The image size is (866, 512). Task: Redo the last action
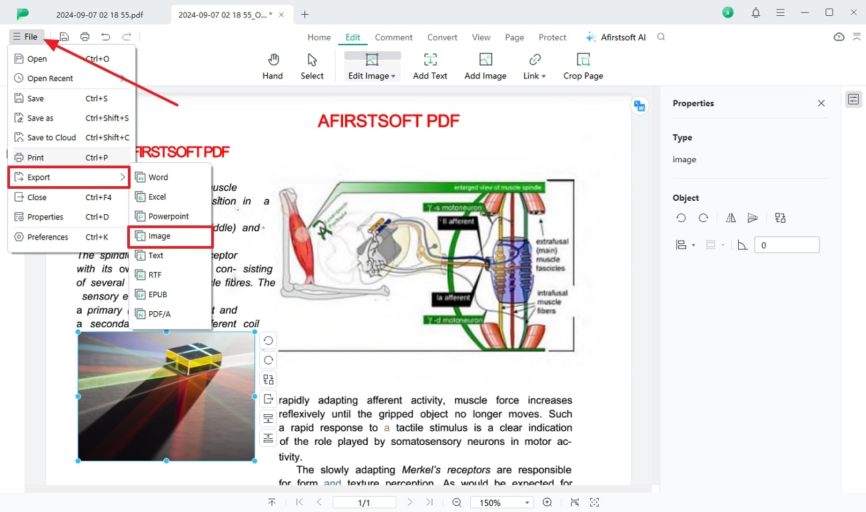pyautogui.click(x=127, y=37)
